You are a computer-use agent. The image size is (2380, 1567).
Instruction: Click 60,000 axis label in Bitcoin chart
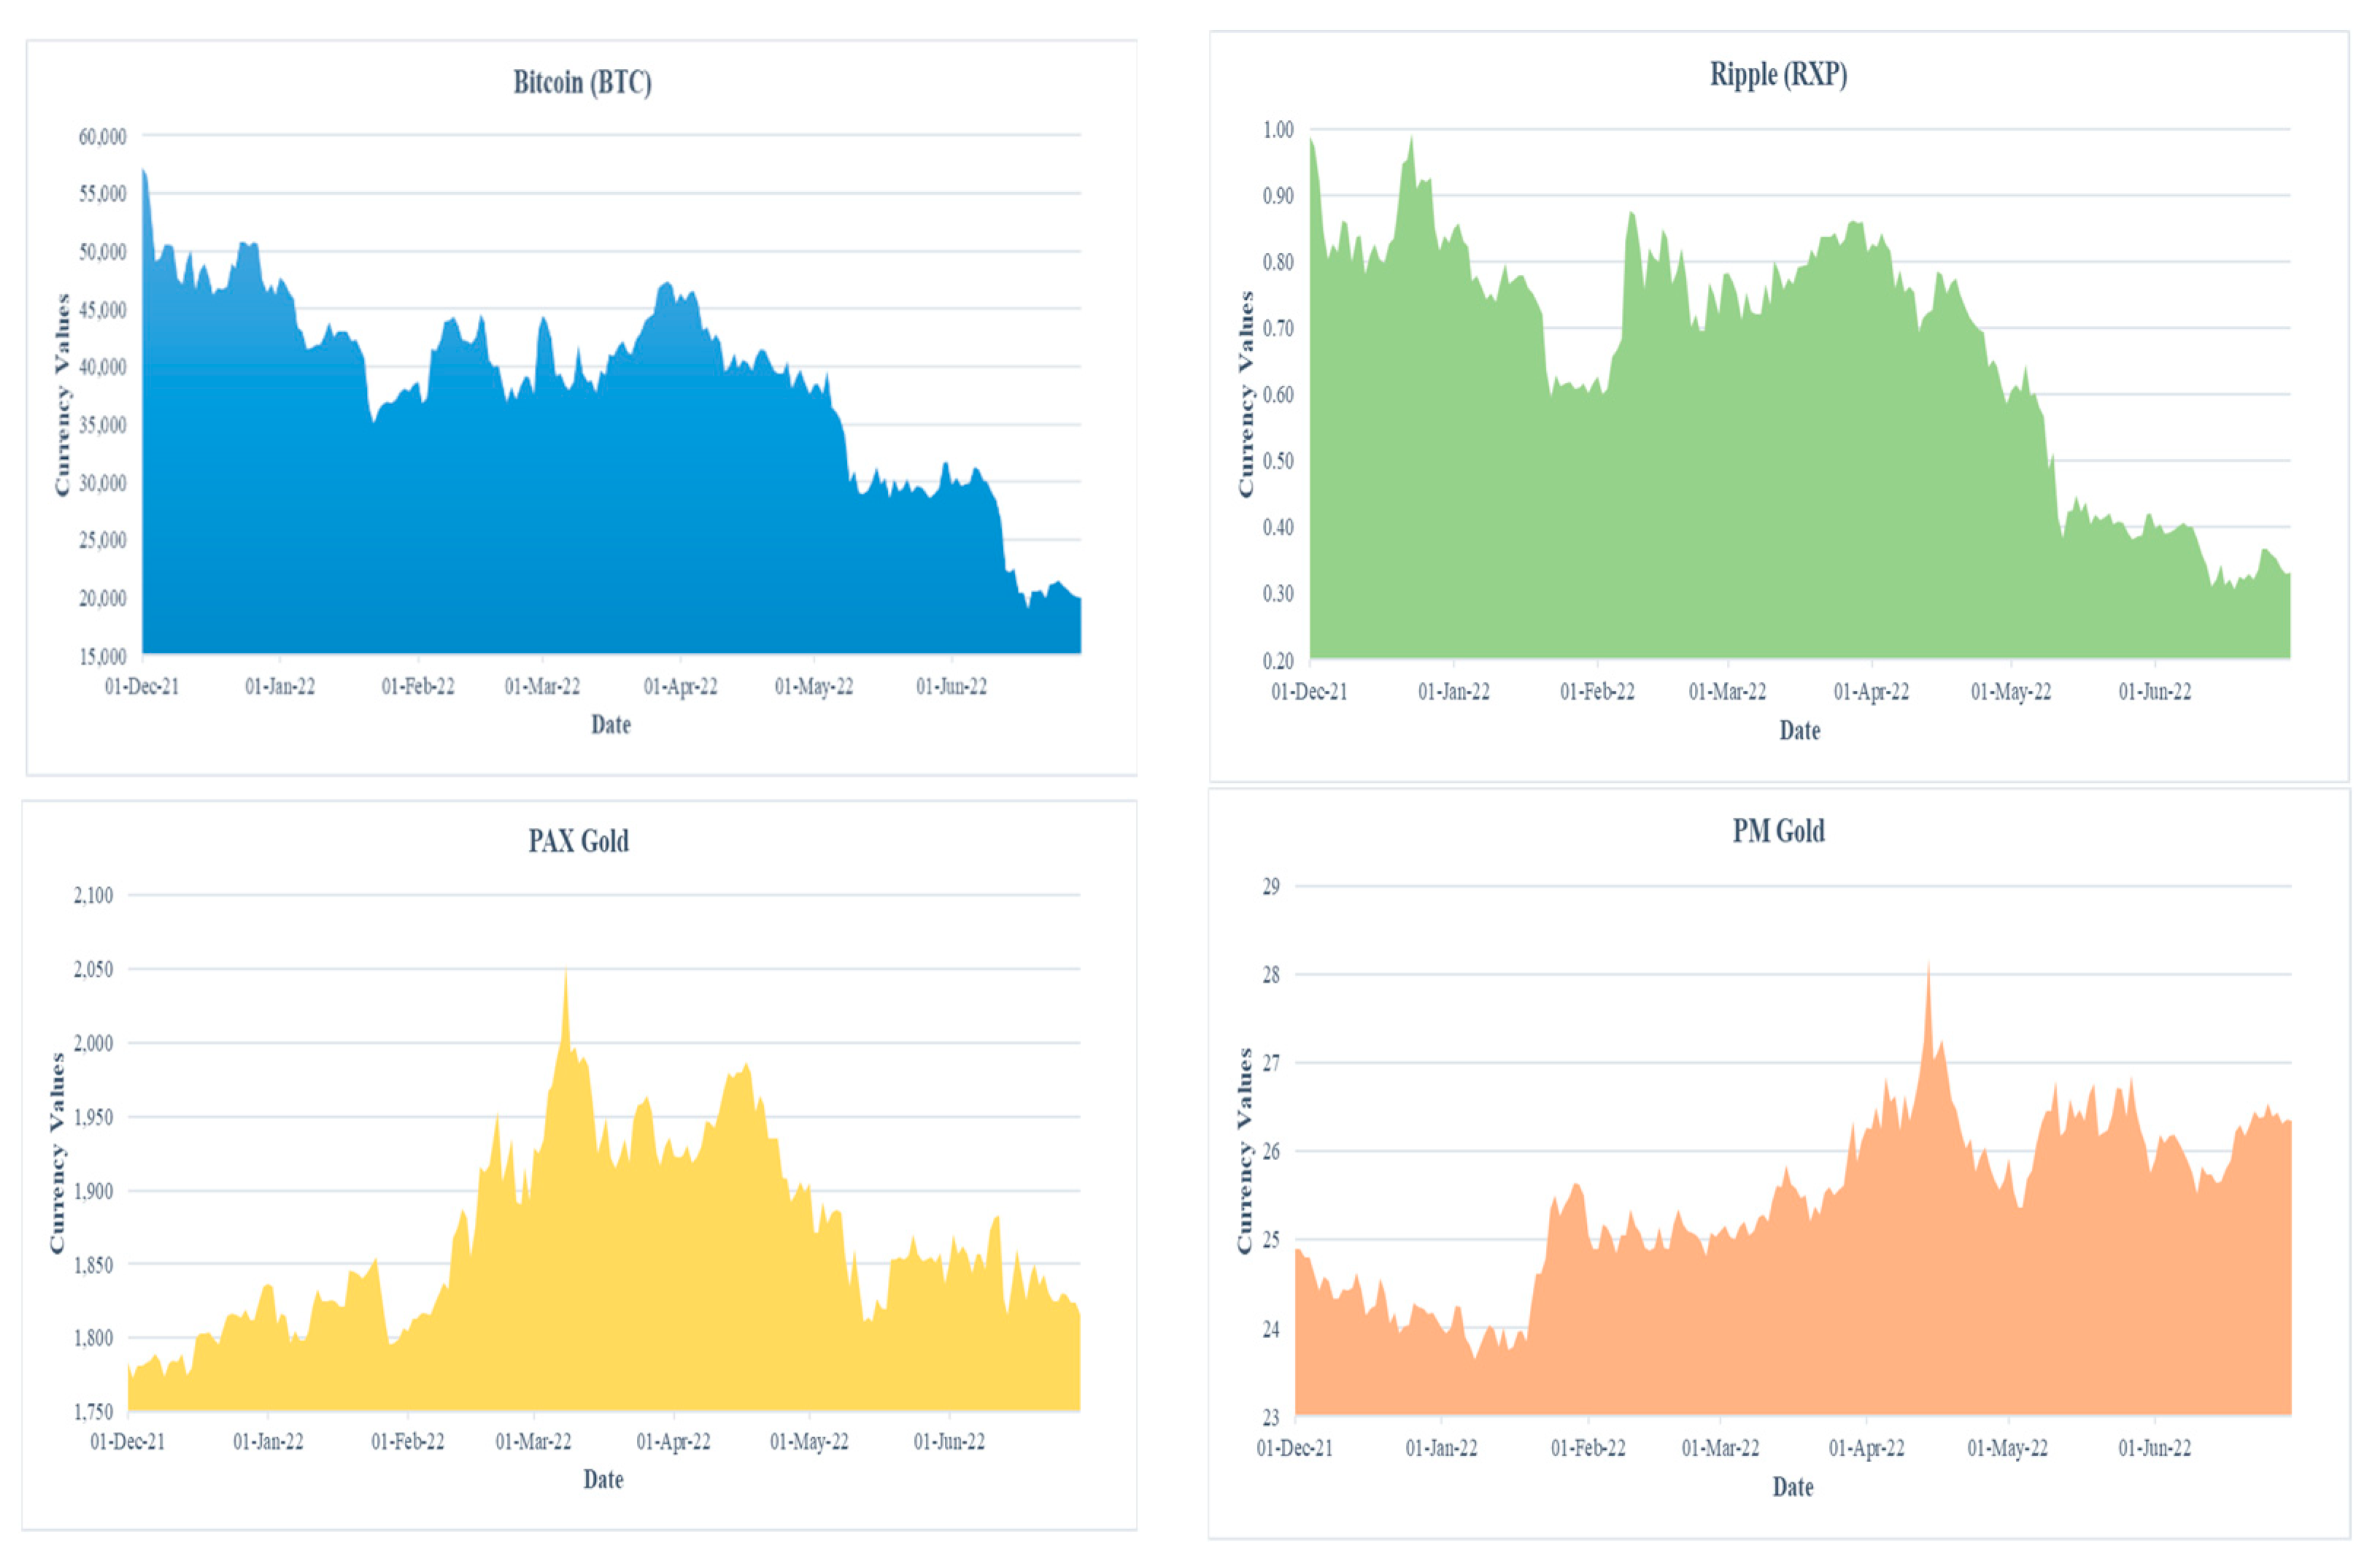[x=102, y=136]
